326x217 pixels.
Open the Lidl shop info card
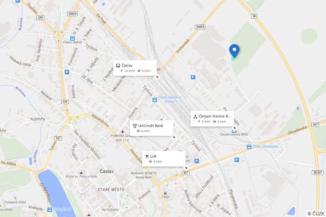coord(163,159)
